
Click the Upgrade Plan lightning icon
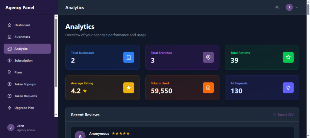click(9, 108)
